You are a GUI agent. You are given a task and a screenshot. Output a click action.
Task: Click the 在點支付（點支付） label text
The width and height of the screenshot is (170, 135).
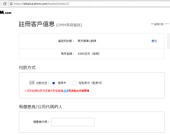(x=90, y=83)
